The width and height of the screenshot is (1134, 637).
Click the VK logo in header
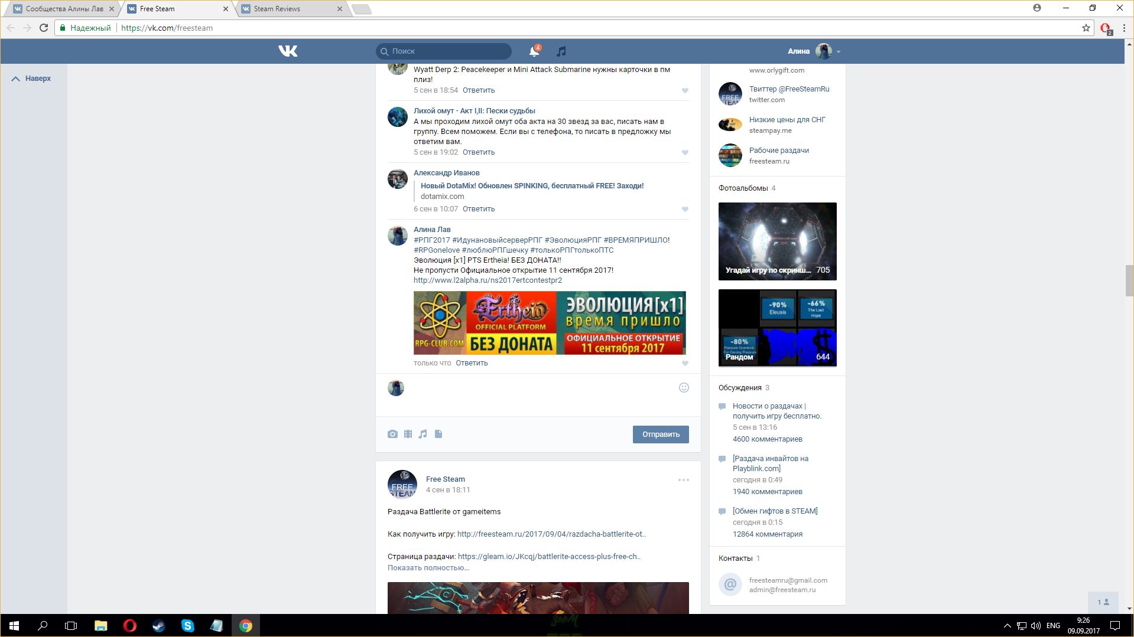[288, 51]
